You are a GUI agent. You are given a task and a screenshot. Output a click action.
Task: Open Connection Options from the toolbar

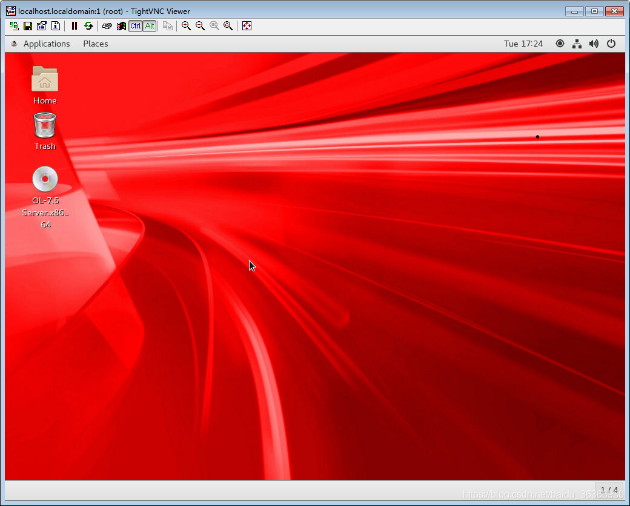click(x=42, y=26)
